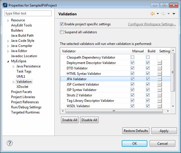The height and width of the screenshot is (153, 181).
Task: Enable Manual checkbox for Classpath Dependency Validator
Action: (133, 57)
